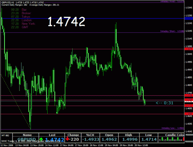Click the 17:28 New York time value
Image resolution: width=193 pixels, height=147 pixels.
pyautogui.click(x=15, y=24)
